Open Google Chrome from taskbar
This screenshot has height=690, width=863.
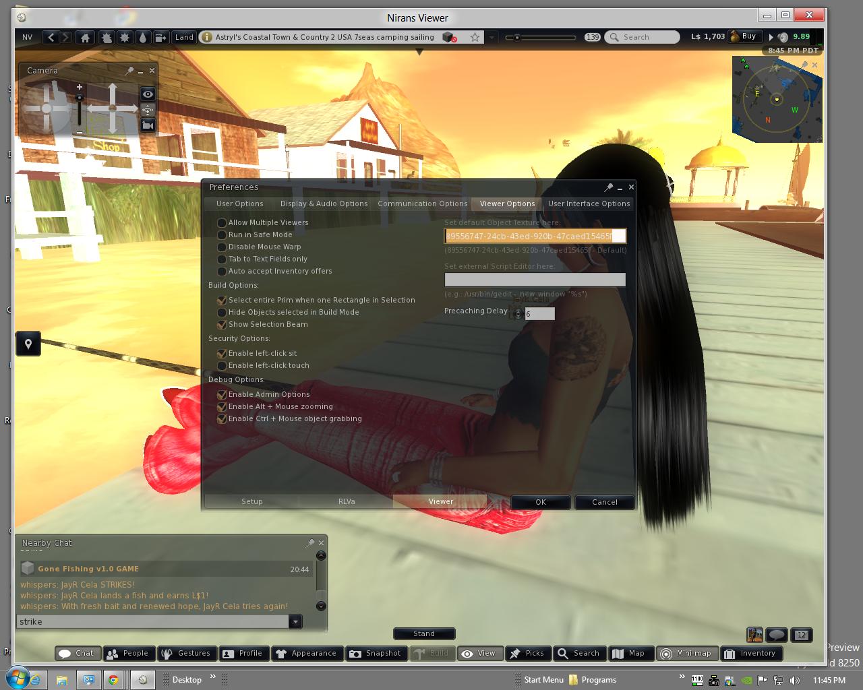[x=113, y=680]
